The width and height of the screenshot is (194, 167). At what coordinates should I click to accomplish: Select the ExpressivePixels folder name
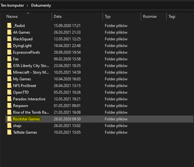click(x=26, y=52)
